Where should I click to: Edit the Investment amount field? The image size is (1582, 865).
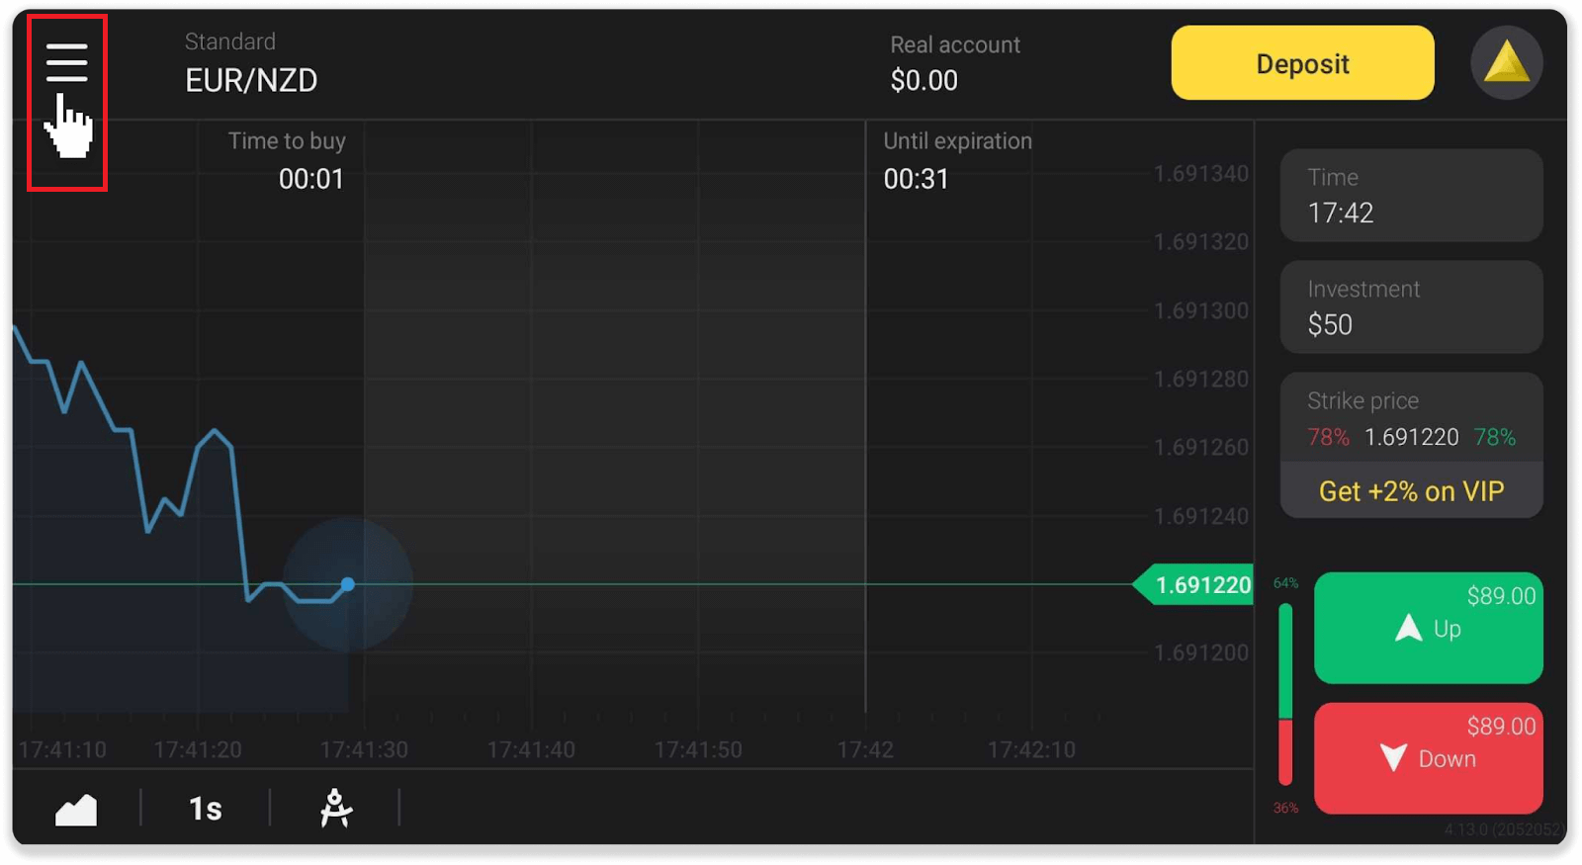[x=1410, y=307]
